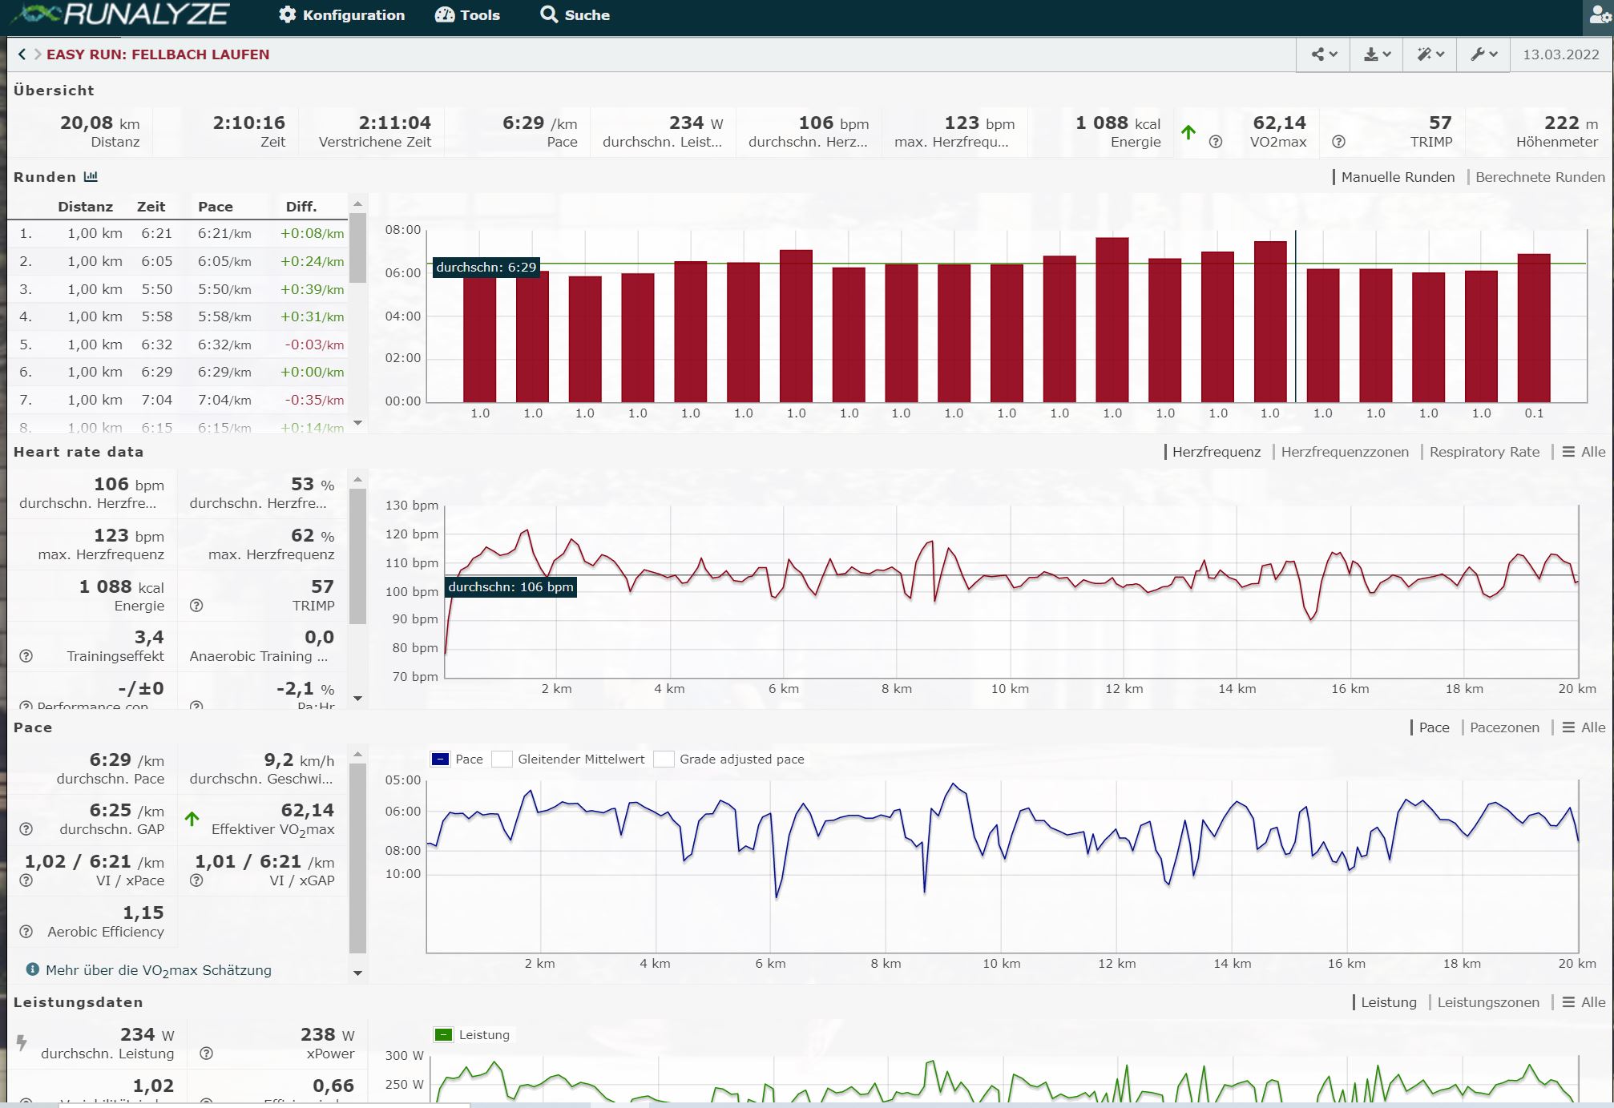The image size is (1614, 1108).
Task: Switch to Berechnete Runden view
Action: pos(1539,177)
